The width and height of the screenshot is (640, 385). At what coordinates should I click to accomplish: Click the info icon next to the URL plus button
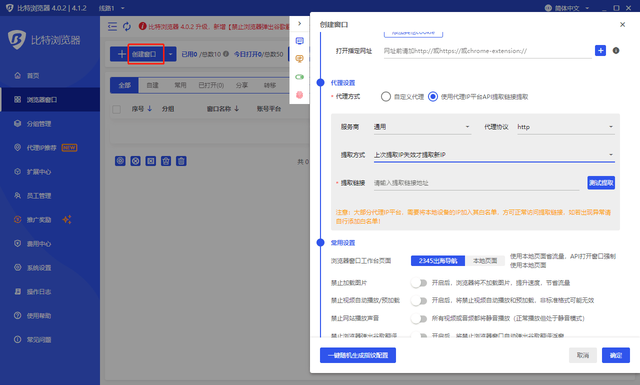click(x=616, y=50)
